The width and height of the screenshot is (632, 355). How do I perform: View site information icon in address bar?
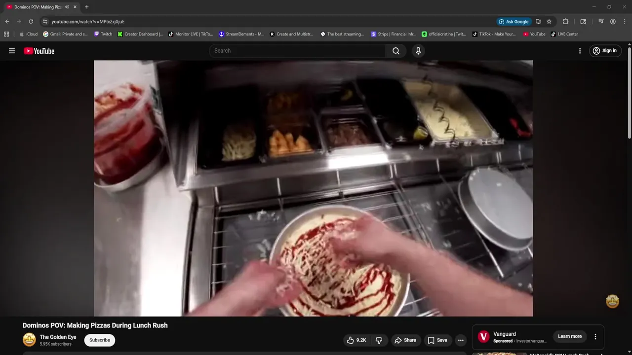45,22
